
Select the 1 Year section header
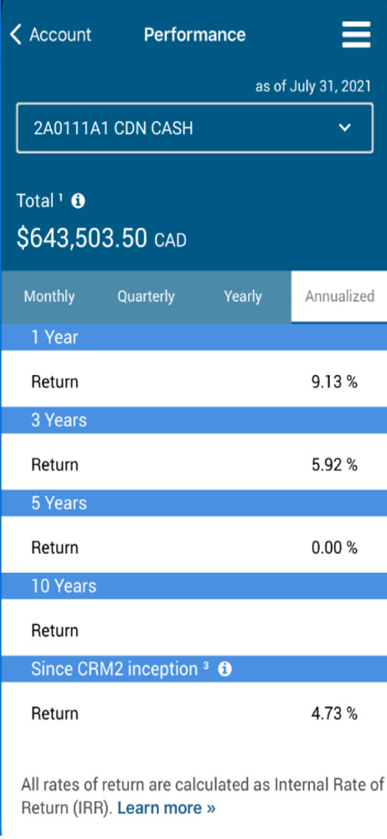pos(194,337)
